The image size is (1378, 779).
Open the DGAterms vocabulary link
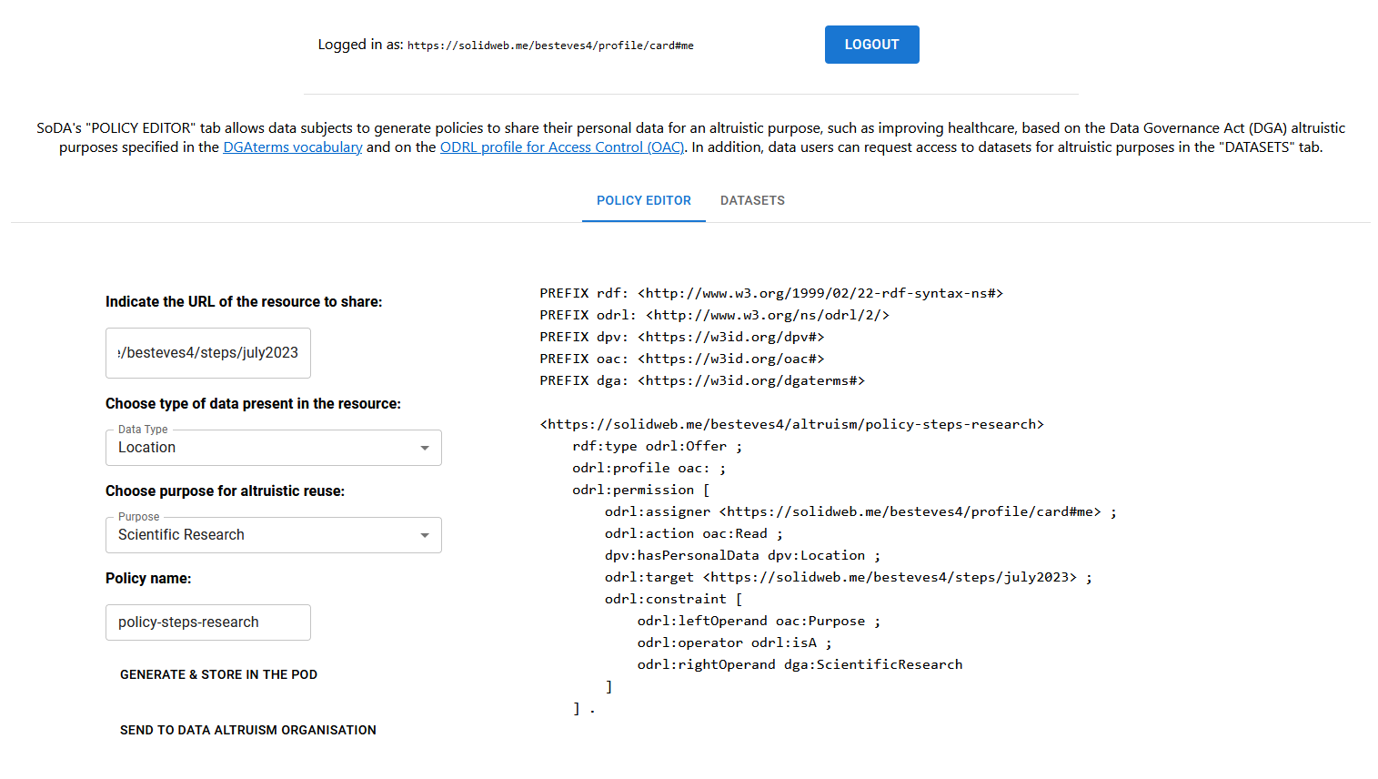[x=292, y=147]
